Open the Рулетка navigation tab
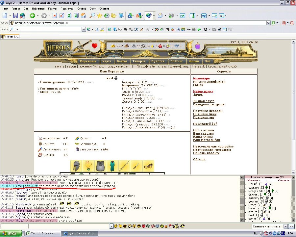This screenshot has width=296, height=237. point(158,61)
